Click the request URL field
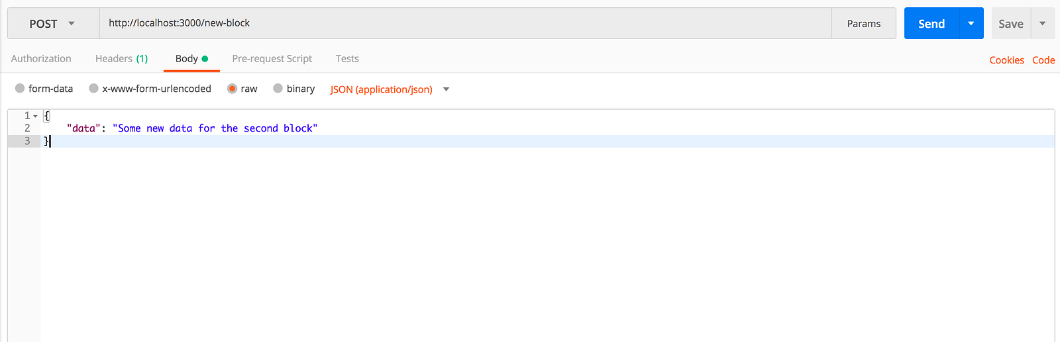This screenshot has height=342, width=1060. click(466, 23)
